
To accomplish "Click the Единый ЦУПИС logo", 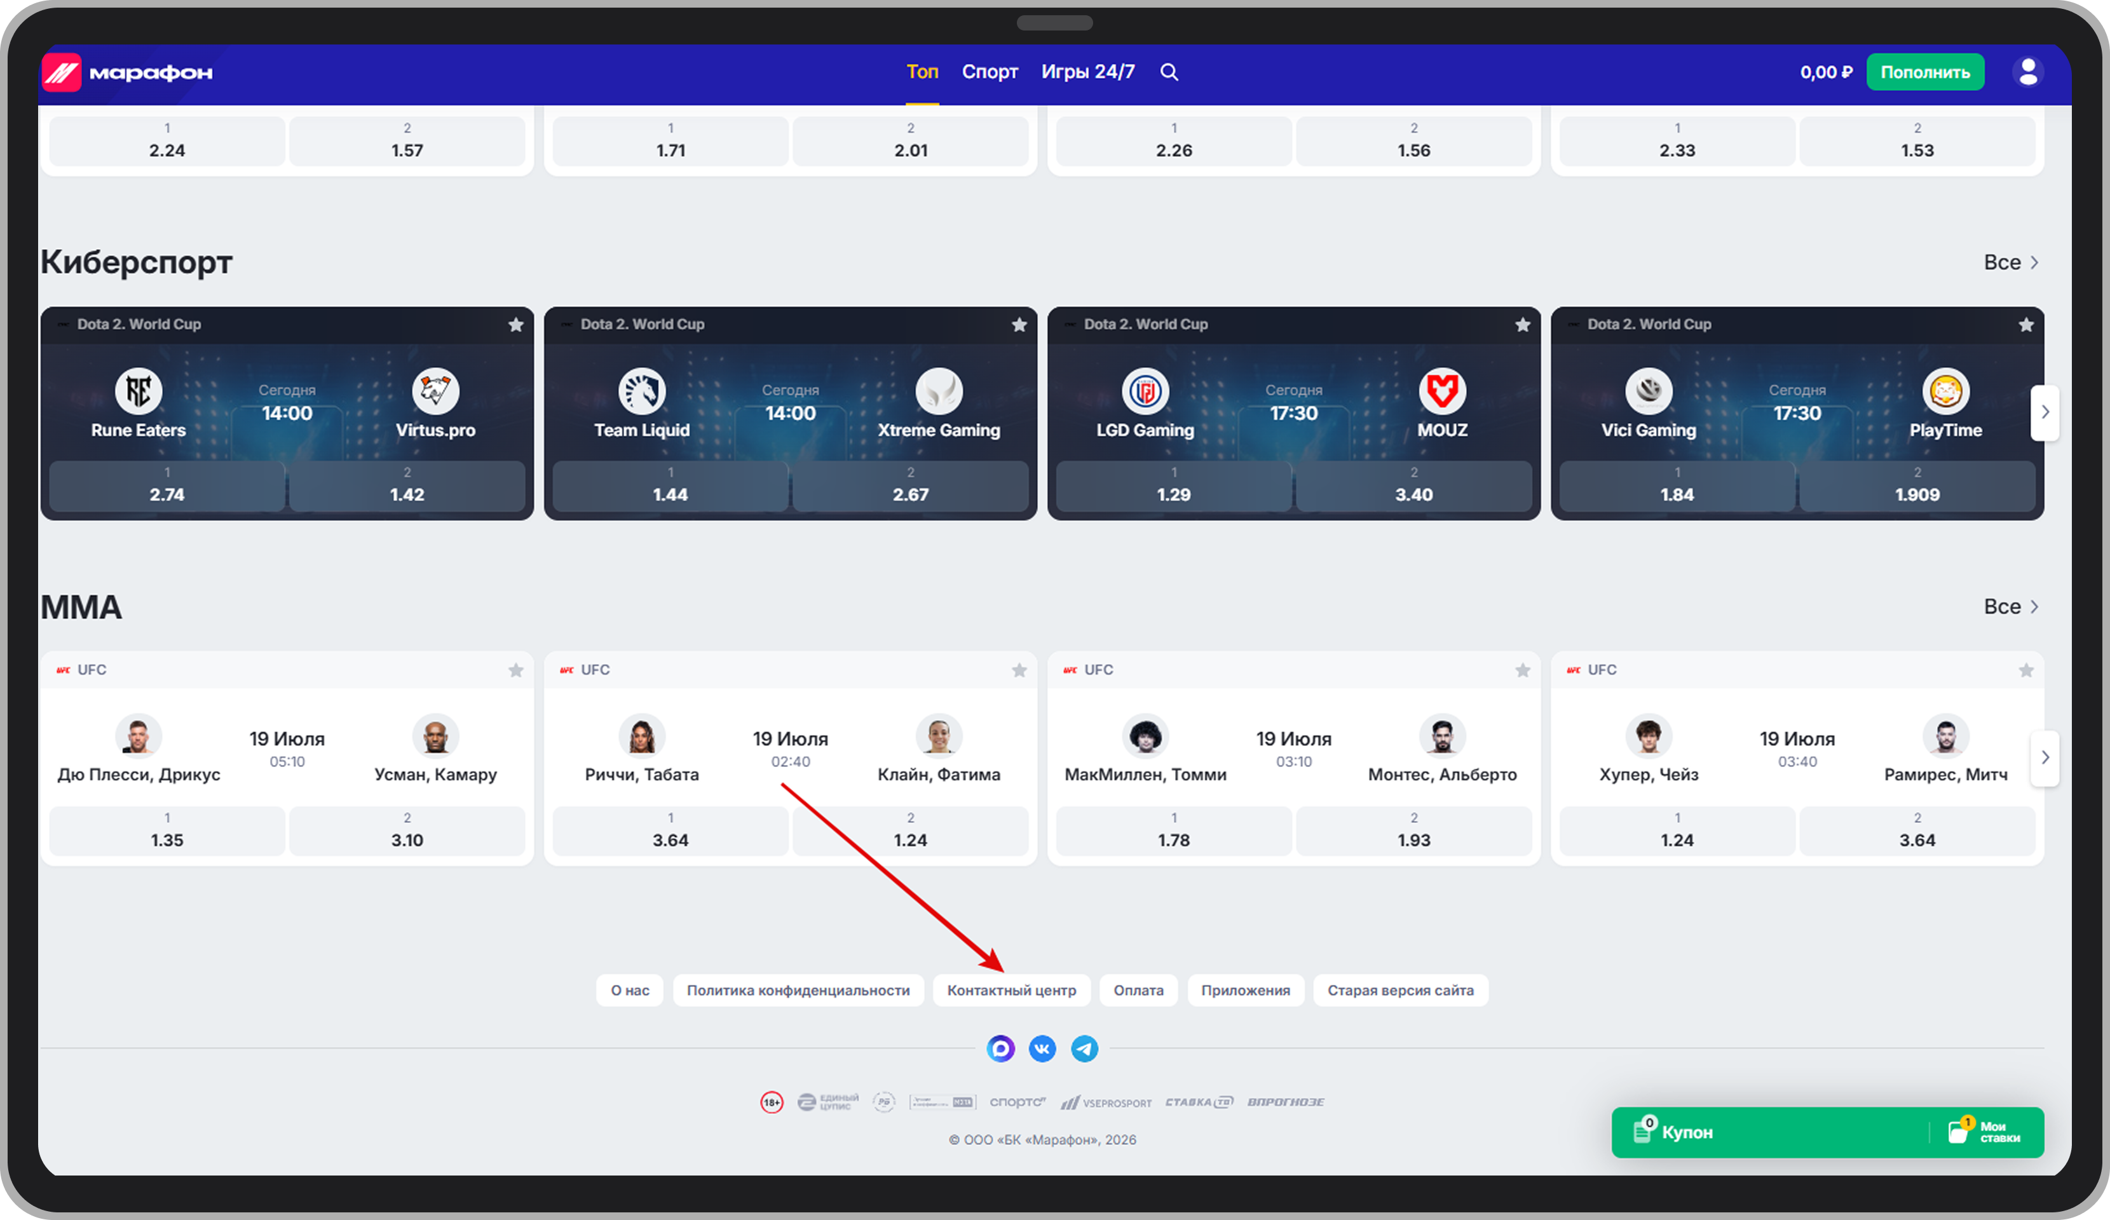I will [828, 1102].
